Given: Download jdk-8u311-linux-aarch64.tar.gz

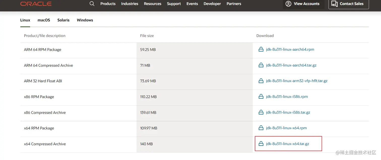Looking at the screenshot, I should click(291, 65).
